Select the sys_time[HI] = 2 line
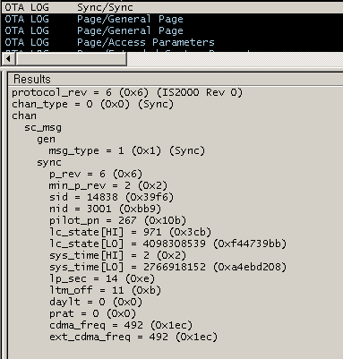The width and height of the screenshot is (343, 359). point(117,255)
